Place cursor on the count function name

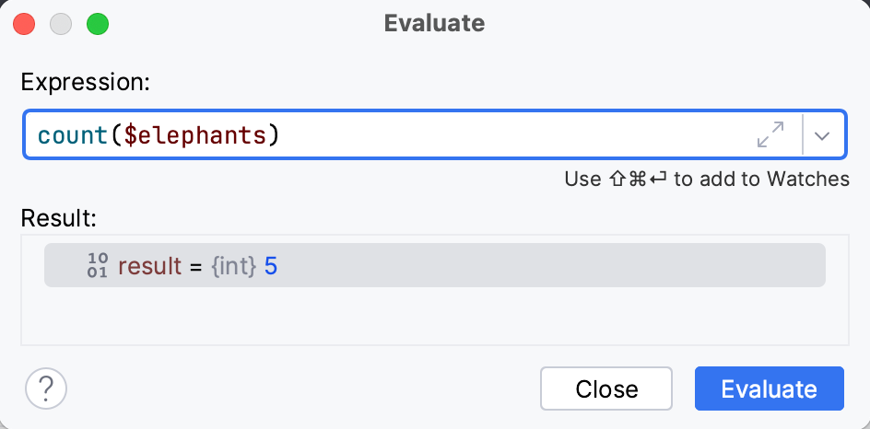coord(73,136)
